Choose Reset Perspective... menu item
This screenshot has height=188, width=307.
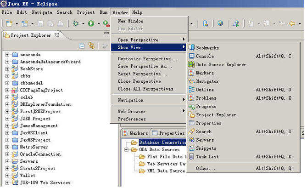pos(149,74)
